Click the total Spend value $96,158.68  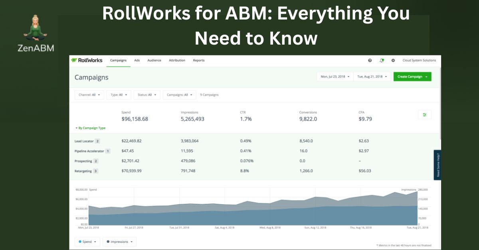(135, 119)
